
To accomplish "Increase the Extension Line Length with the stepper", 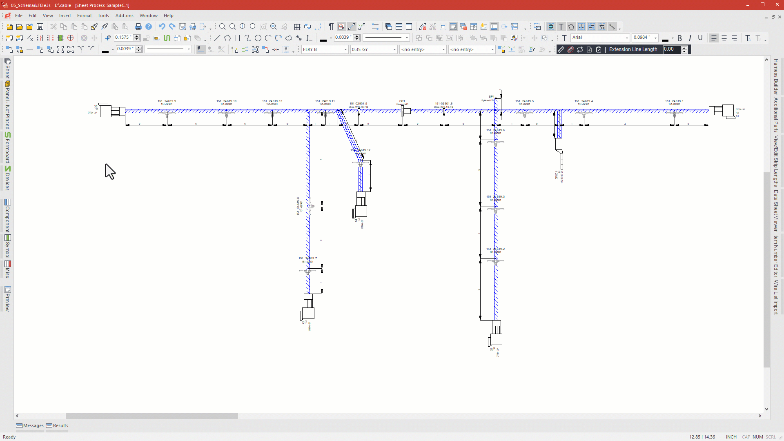I will point(684,47).
